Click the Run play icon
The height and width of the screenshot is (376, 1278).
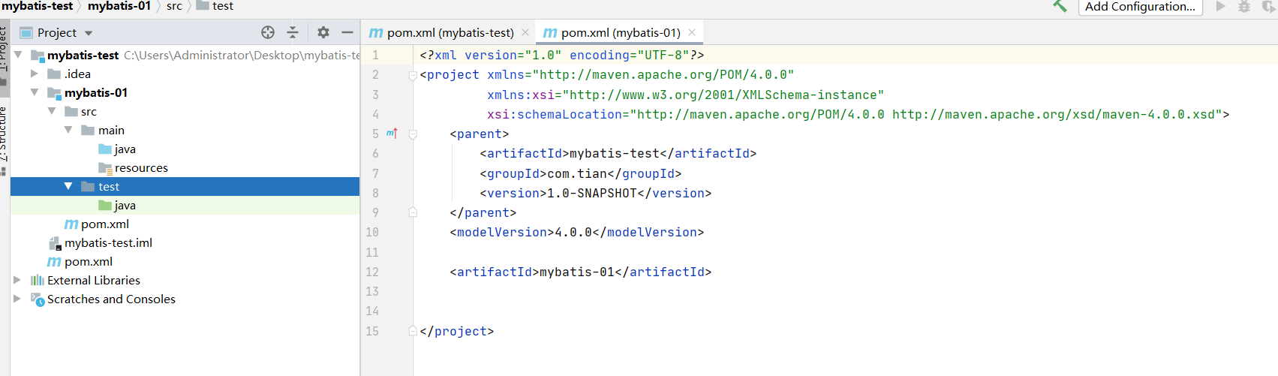click(1221, 6)
